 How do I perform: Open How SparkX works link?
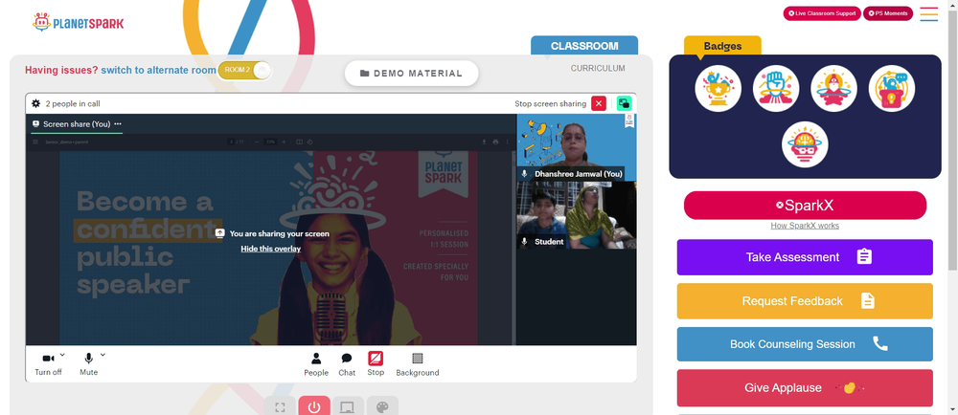[805, 226]
